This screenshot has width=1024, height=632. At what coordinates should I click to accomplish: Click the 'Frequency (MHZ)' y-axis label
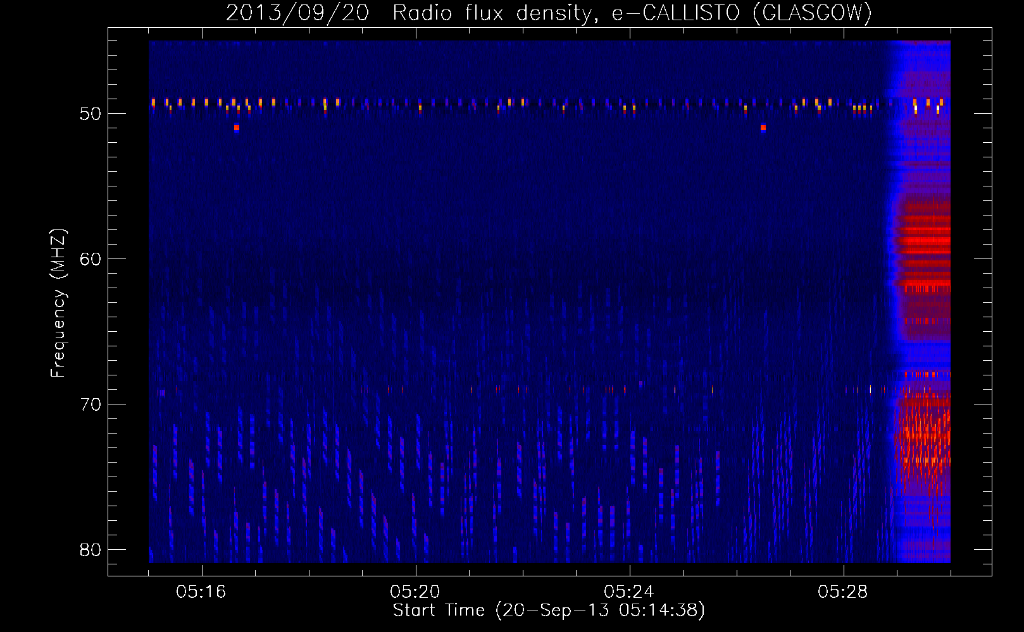pyautogui.click(x=58, y=303)
